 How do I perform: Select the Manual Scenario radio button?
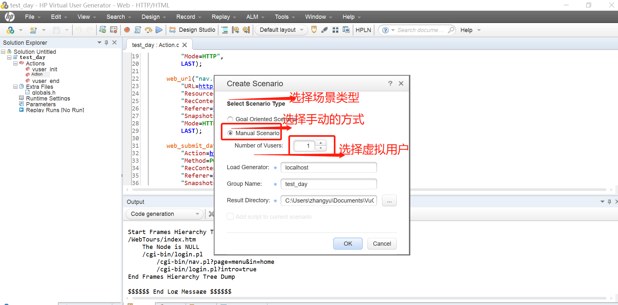230,133
